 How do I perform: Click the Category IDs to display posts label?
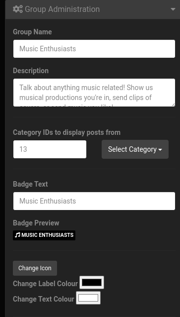pos(66,132)
